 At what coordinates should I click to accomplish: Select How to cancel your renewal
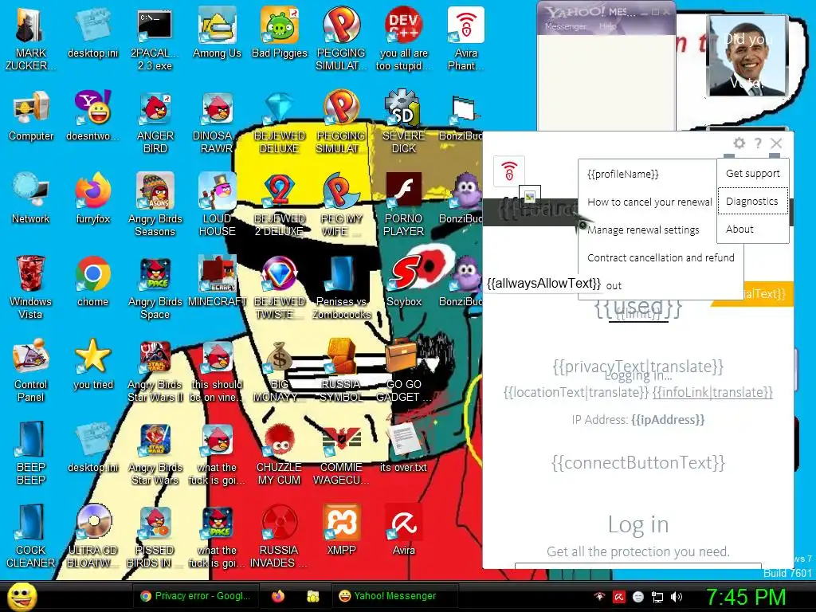click(649, 202)
